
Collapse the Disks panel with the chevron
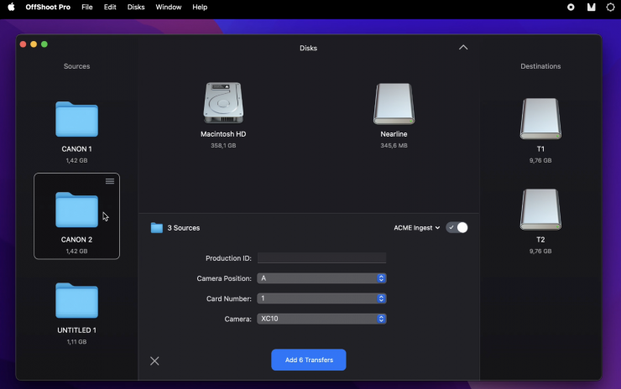tap(463, 48)
